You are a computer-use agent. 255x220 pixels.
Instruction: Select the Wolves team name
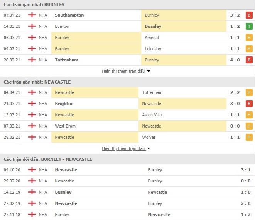tap(149, 137)
